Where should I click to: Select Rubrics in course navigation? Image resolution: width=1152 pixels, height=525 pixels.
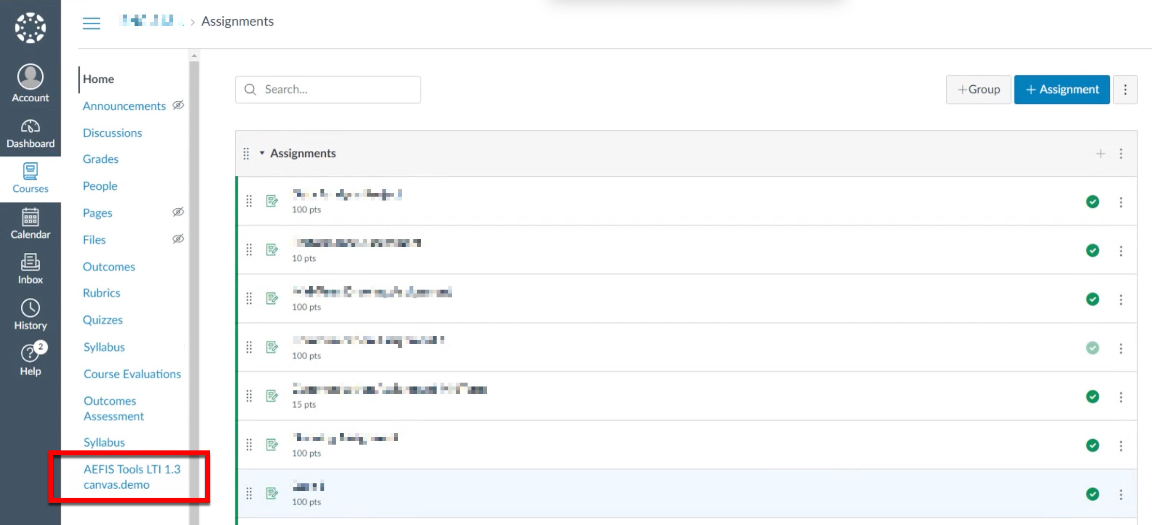click(101, 293)
